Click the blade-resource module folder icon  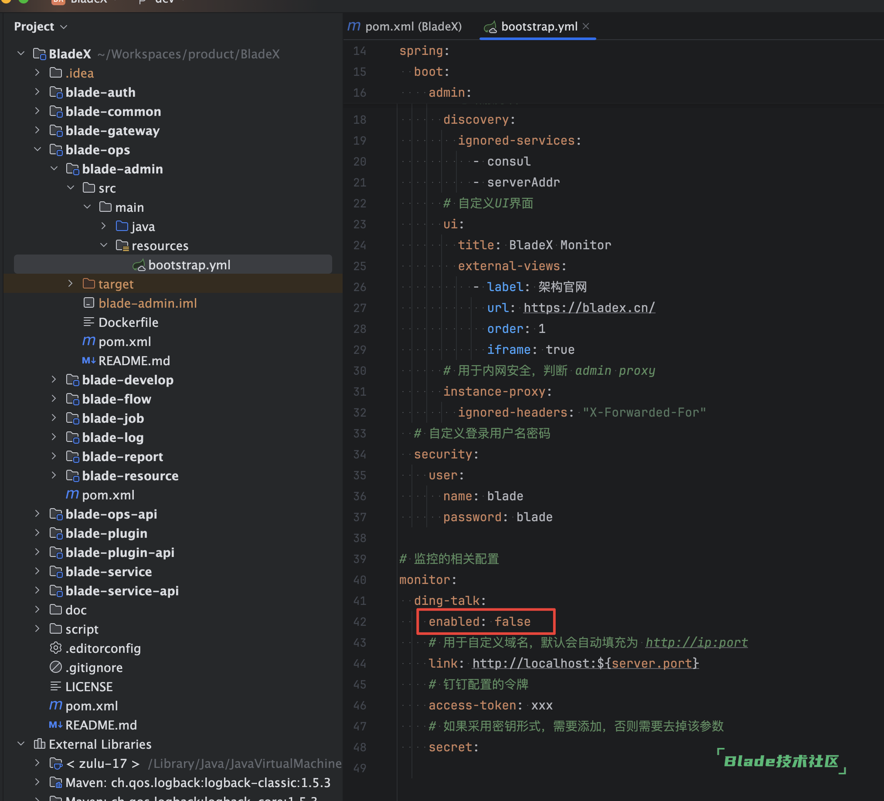(x=72, y=476)
